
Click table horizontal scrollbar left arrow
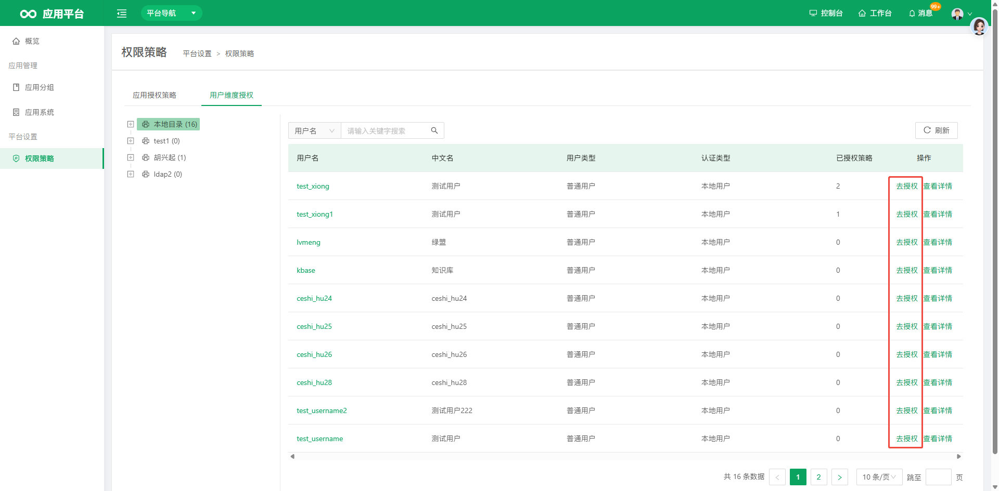(292, 456)
